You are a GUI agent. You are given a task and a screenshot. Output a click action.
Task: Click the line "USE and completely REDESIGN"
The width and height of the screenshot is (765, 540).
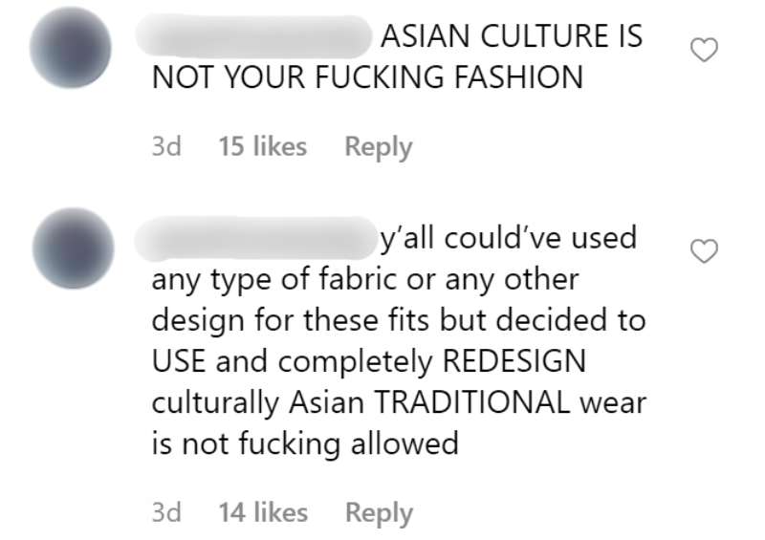(369, 362)
